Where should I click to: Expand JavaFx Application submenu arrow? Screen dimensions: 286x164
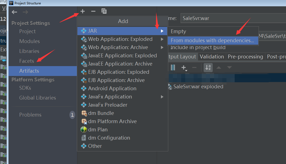162,97
